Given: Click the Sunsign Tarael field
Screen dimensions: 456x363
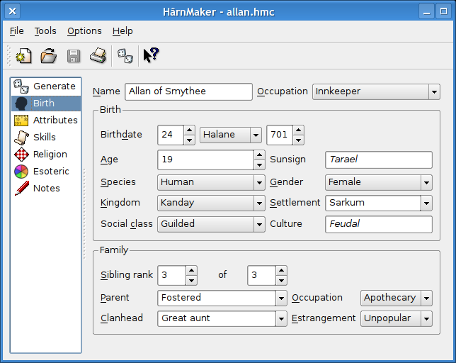Looking at the screenshot, I should [379, 160].
